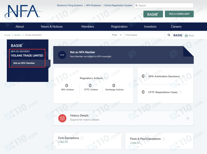Open the About menu
Viewport: 207px width, 154px height.
20,27
